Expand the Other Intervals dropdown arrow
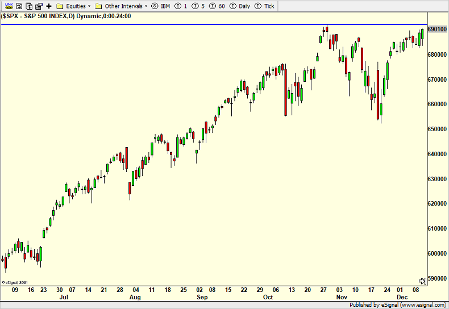Screen dimensions: 449x309 click(x=146, y=6)
